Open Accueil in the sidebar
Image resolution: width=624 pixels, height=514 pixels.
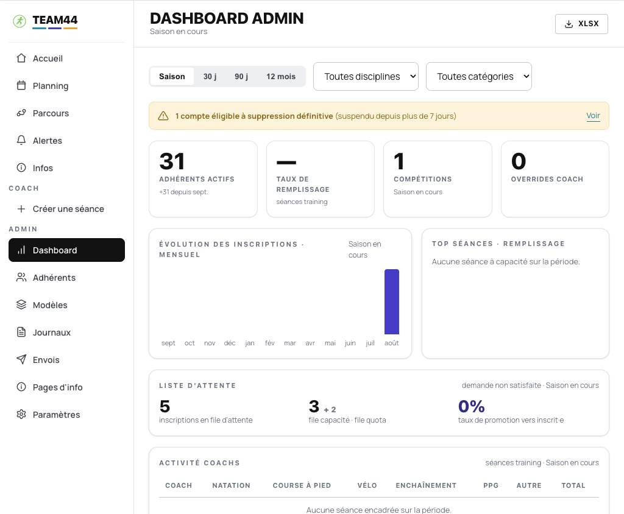point(67,58)
